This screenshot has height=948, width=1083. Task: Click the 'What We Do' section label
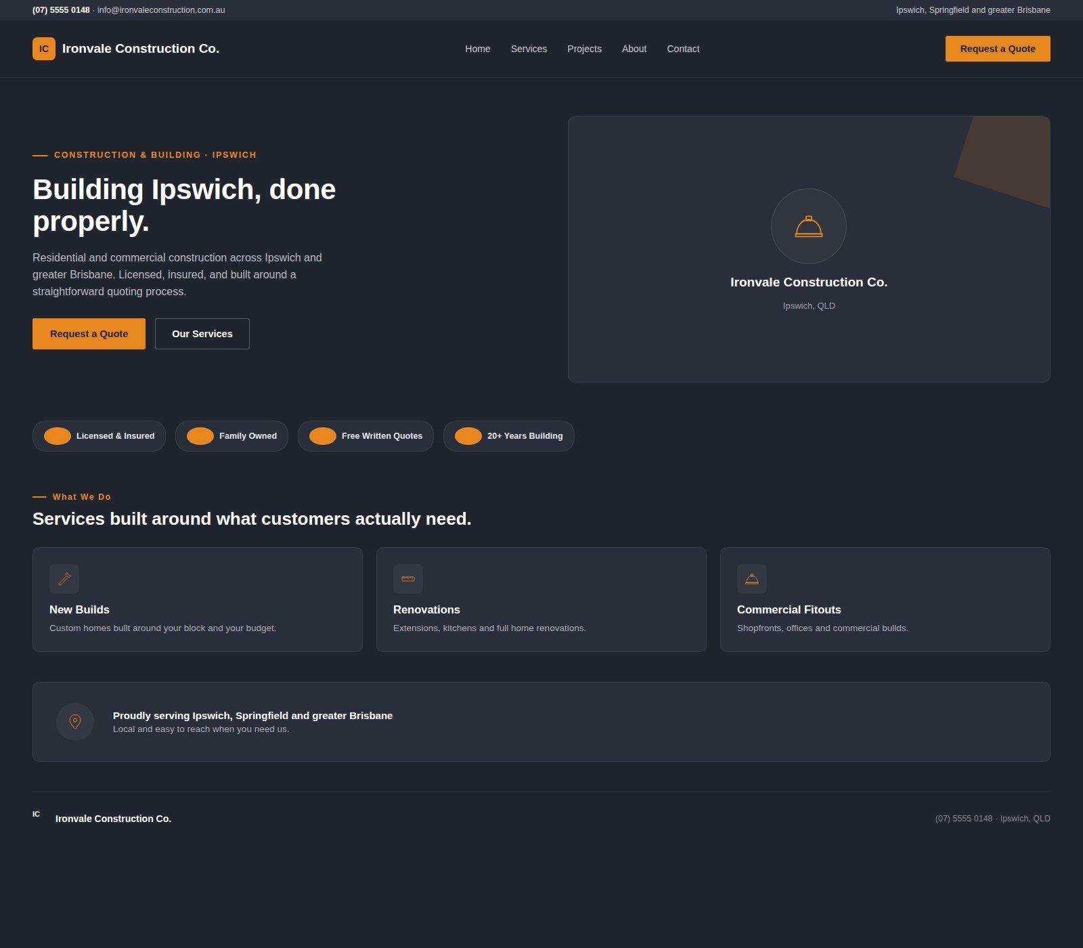coord(82,497)
